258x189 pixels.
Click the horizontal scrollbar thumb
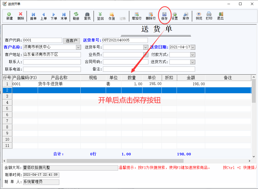pos(95,161)
